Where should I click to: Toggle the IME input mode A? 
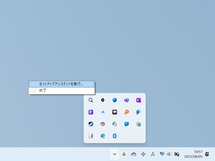point(153,154)
